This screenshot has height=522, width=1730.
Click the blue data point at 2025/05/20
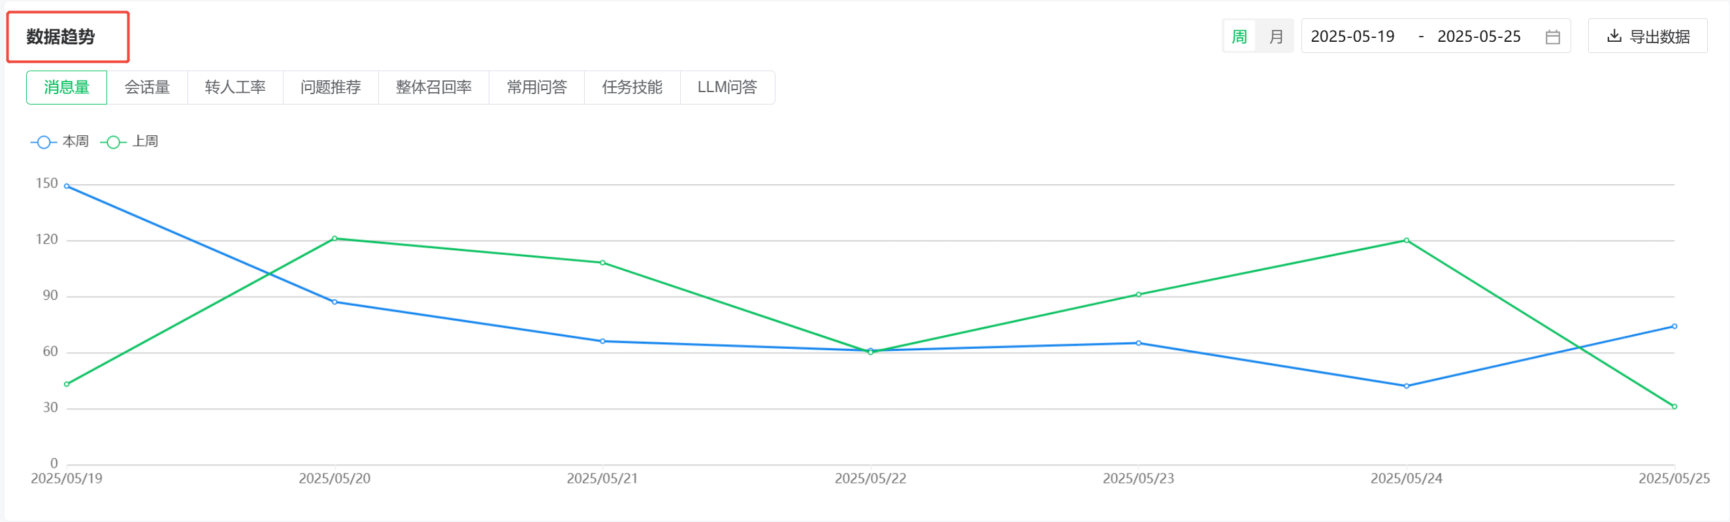335,302
